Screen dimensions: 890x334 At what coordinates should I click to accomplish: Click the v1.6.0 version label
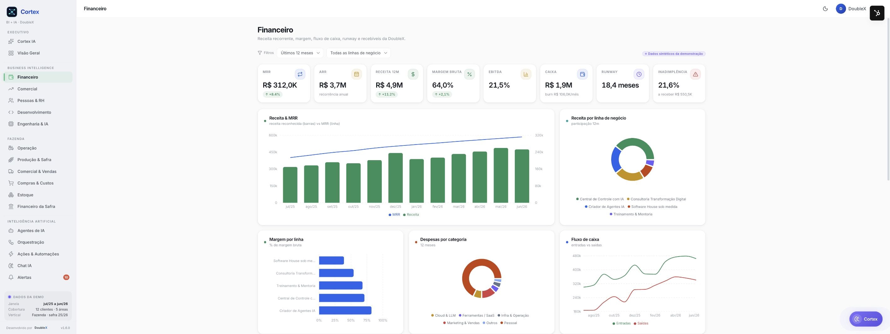pyautogui.click(x=65, y=328)
